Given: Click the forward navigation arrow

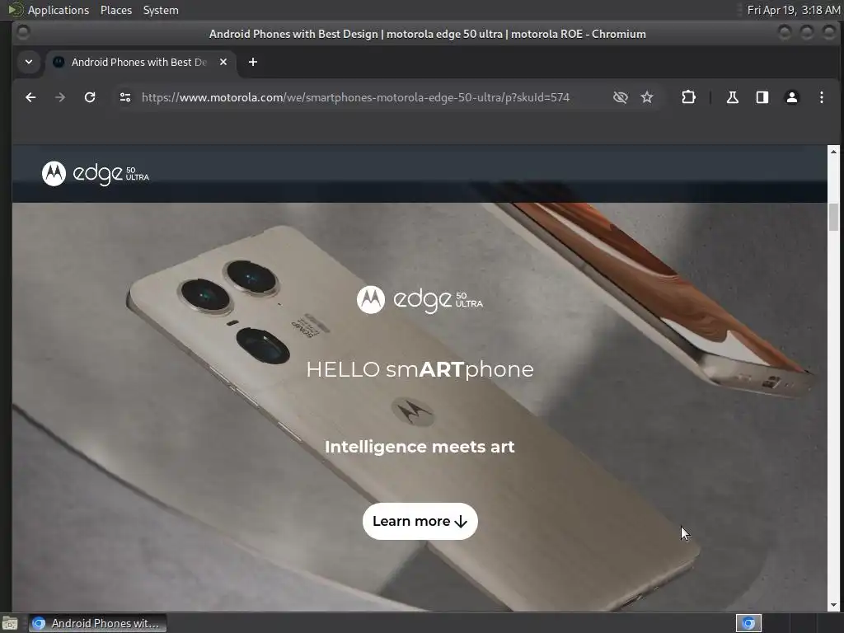Looking at the screenshot, I should pos(60,97).
